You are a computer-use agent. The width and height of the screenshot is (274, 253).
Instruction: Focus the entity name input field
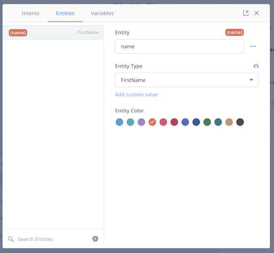[x=179, y=46]
